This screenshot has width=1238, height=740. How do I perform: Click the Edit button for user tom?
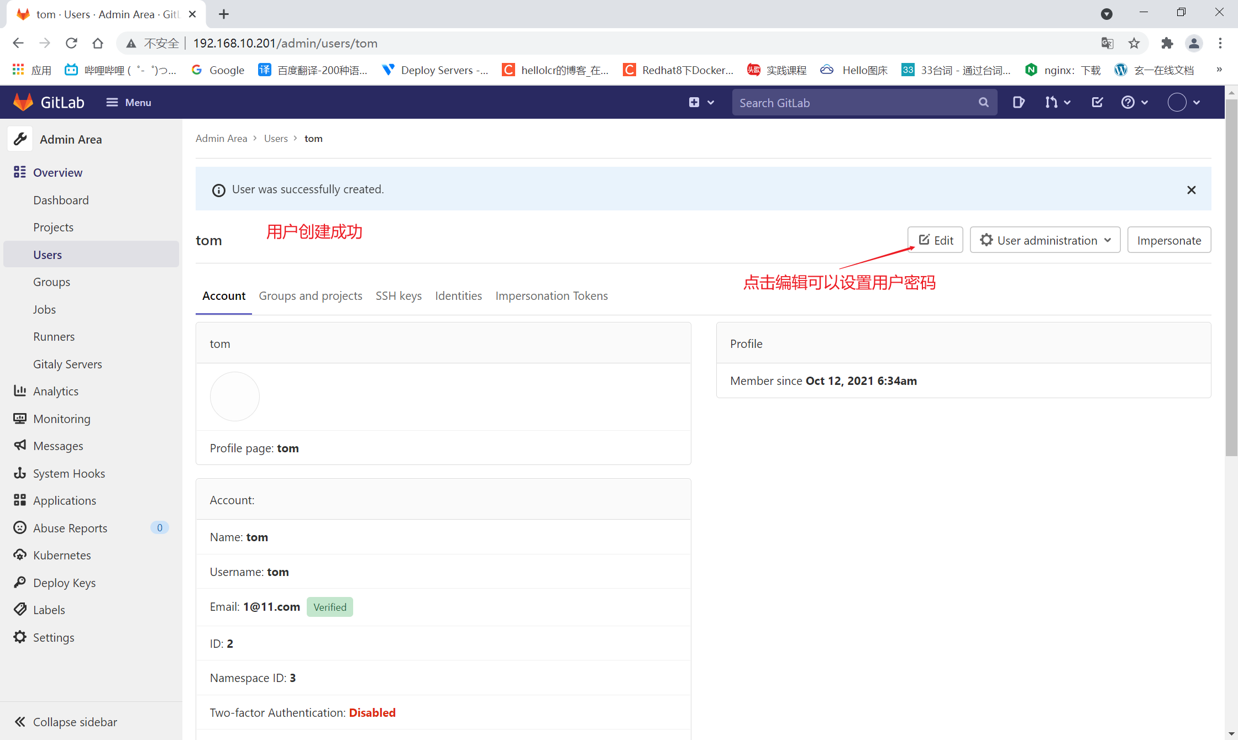[x=935, y=240]
